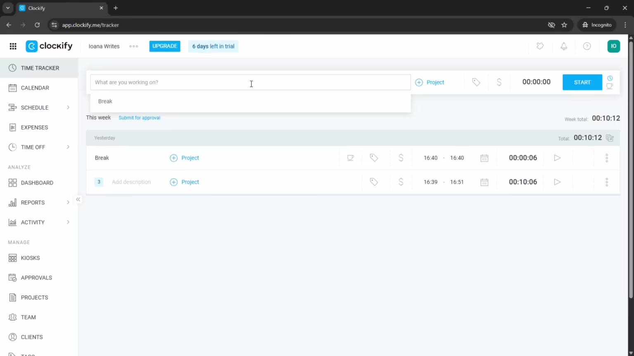Open three-dot menu for Break entry
This screenshot has height=356, width=634.
click(x=606, y=158)
